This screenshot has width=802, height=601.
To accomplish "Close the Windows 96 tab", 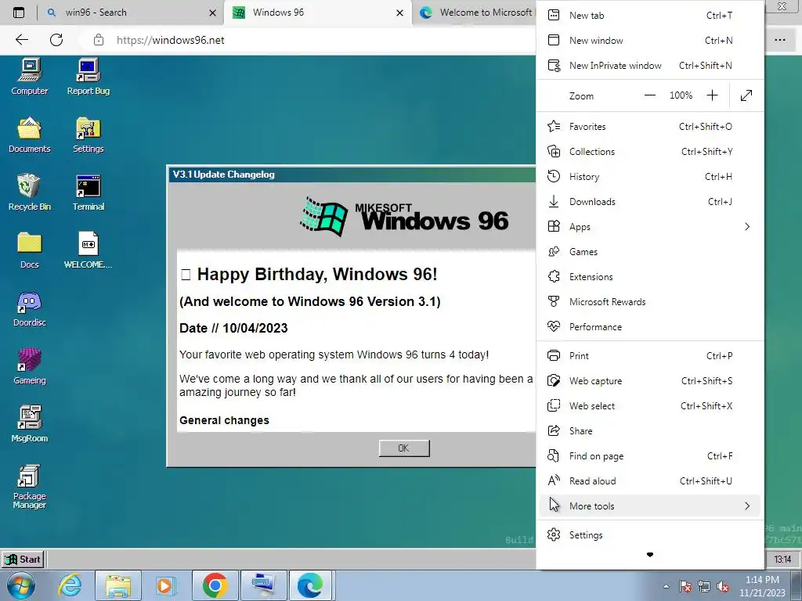I will [x=399, y=13].
